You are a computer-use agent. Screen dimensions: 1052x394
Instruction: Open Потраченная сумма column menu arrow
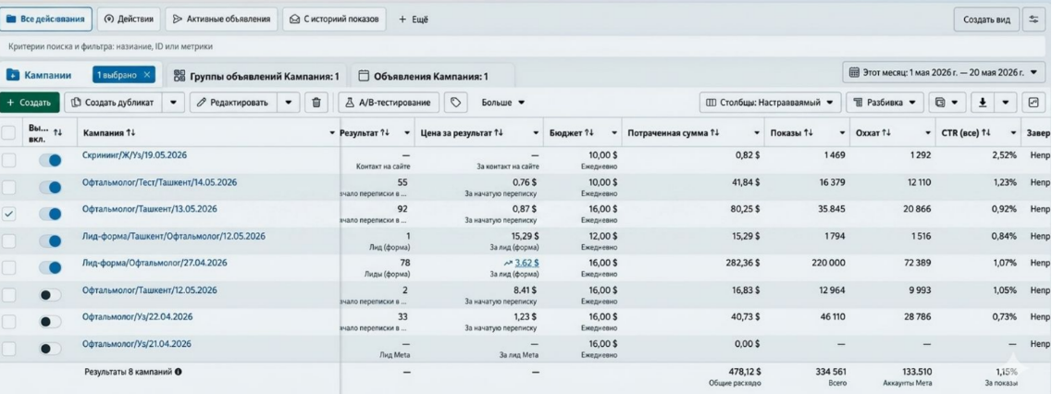point(757,133)
